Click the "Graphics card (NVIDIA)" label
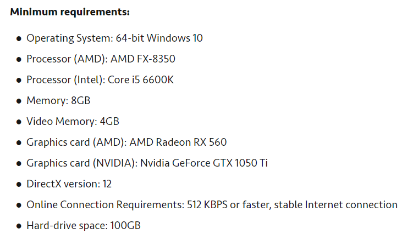Image resolution: width=402 pixels, height=240 pixels. (x=81, y=163)
